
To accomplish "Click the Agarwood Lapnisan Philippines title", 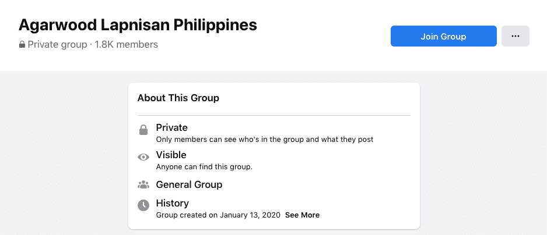I will pyautogui.click(x=138, y=25).
